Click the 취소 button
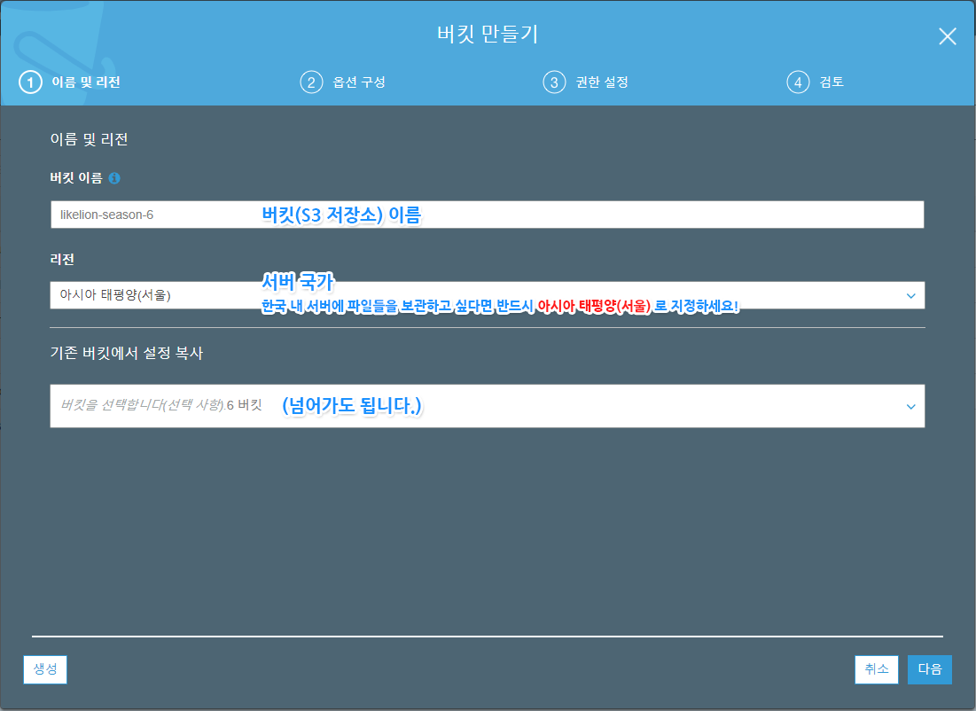 pyautogui.click(x=877, y=669)
